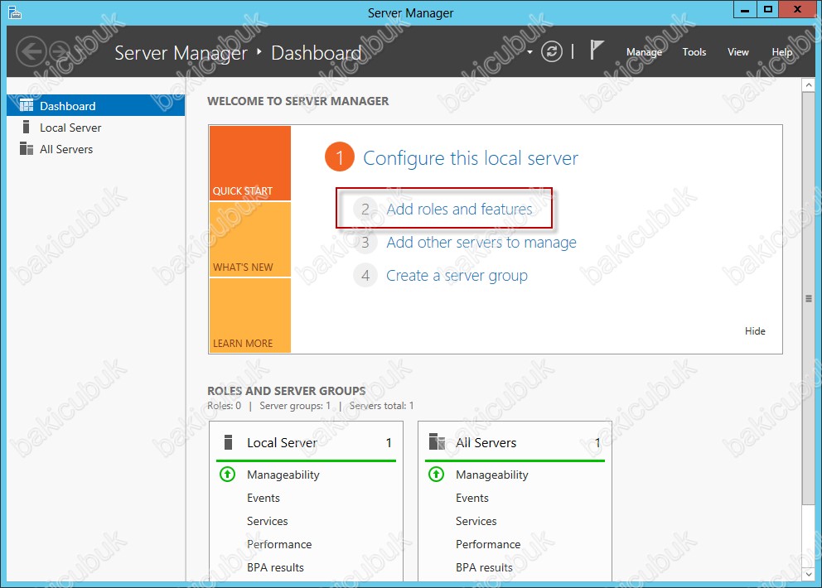Open the View menu
This screenshot has width=822, height=588.
point(737,52)
